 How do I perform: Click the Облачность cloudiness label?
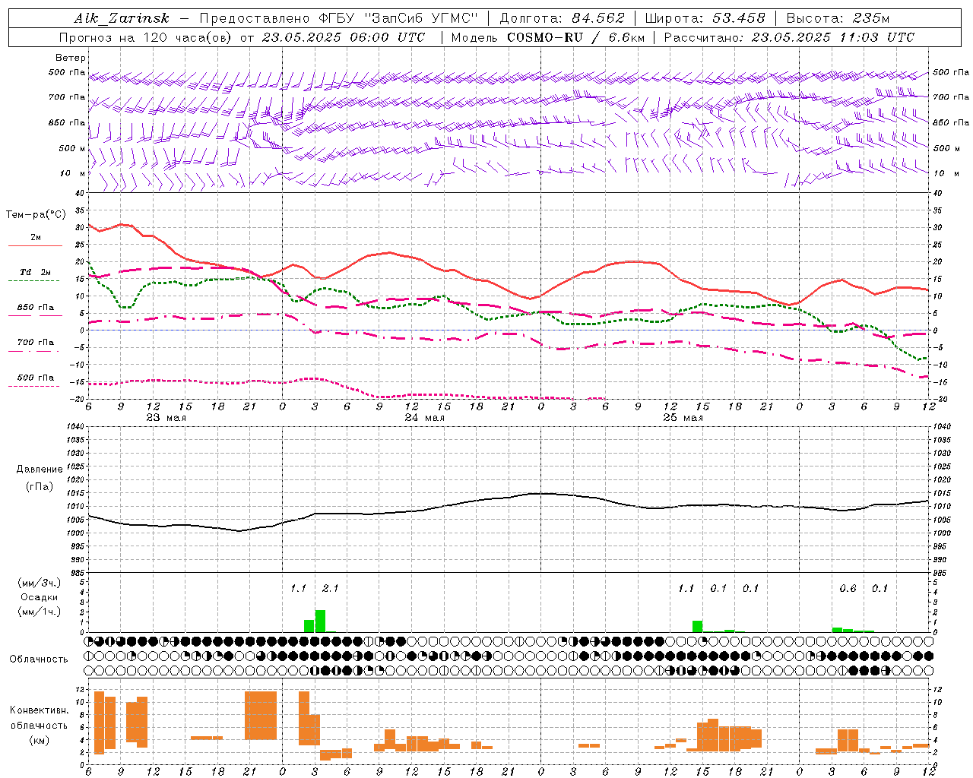[x=38, y=659]
